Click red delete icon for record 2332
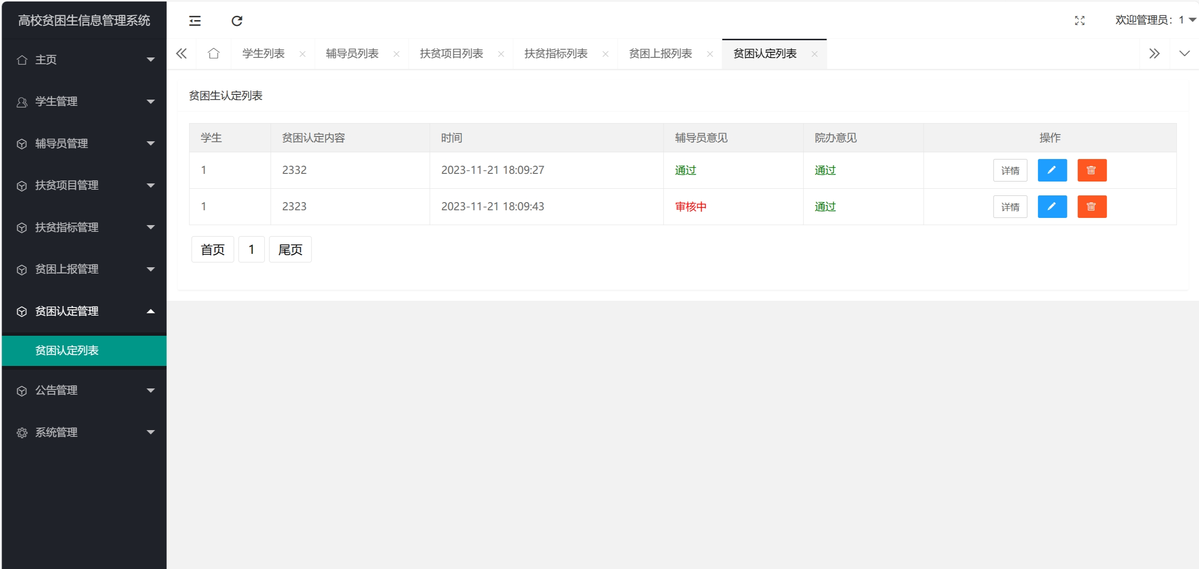 (x=1092, y=170)
